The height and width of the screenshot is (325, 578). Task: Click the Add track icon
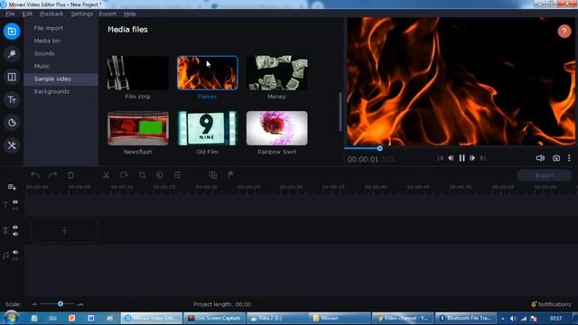pos(12,187)
